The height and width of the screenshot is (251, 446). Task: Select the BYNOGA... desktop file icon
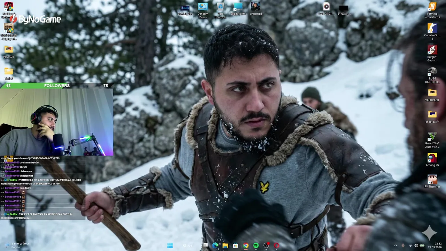point(344,9)
